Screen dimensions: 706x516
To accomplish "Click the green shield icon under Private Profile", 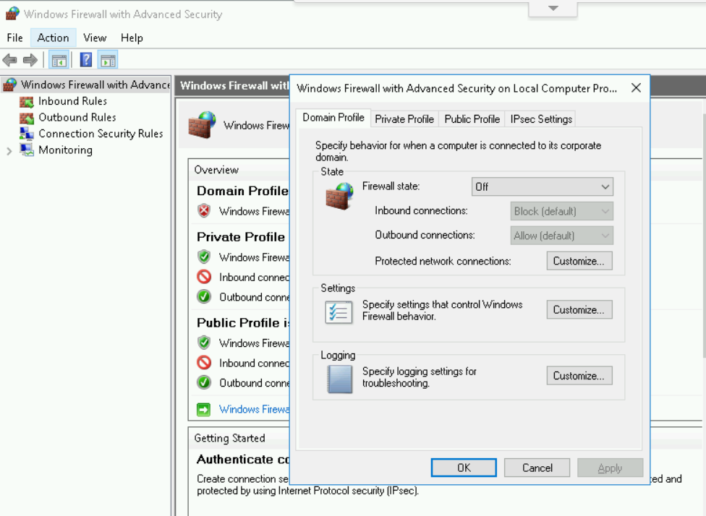I will pyautogui.click(x=204, y=257).
